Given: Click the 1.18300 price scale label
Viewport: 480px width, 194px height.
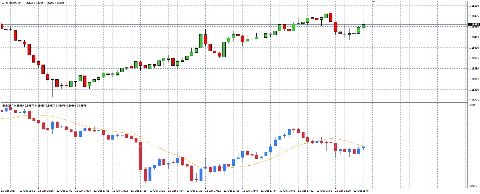Looking at the screenshot, I should pyautogui.click(x=474, y=90).
